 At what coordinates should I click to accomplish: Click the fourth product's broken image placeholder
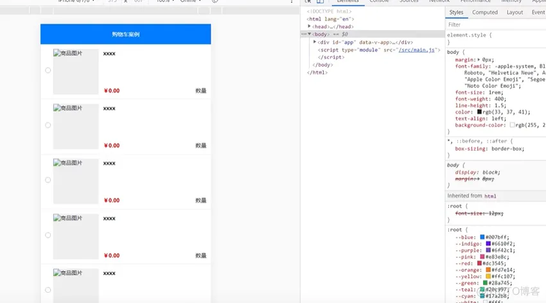[76, 236]
